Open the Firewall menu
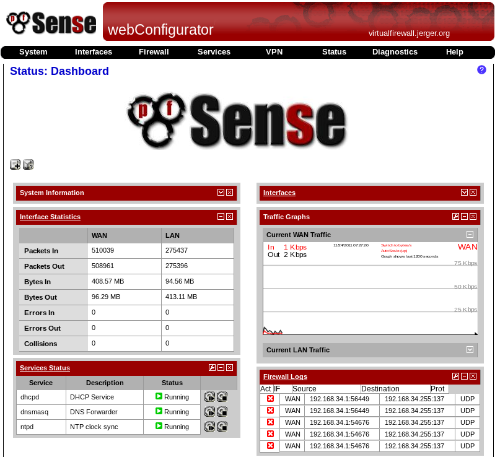500x457 pixels. (x=154, y=52)
